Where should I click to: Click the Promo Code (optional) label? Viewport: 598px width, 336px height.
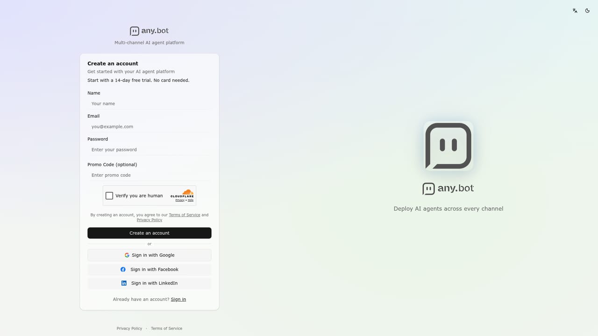(x=112, y=165)
